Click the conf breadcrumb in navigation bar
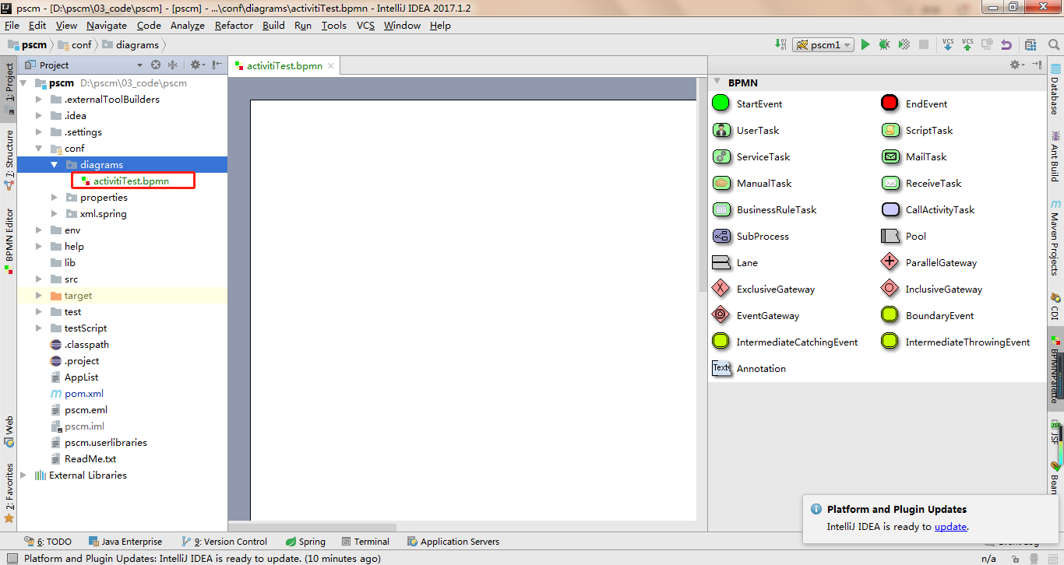Screen dimensions: 1064x565 tap(75, 45)
